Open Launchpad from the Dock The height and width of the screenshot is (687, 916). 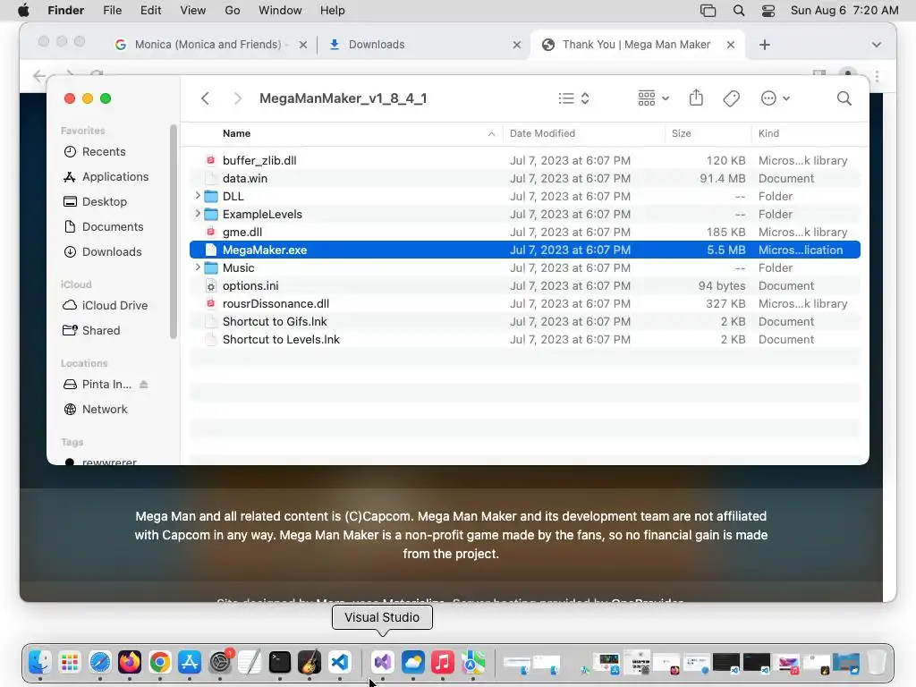pyautogui.click(x=70, y=662)
